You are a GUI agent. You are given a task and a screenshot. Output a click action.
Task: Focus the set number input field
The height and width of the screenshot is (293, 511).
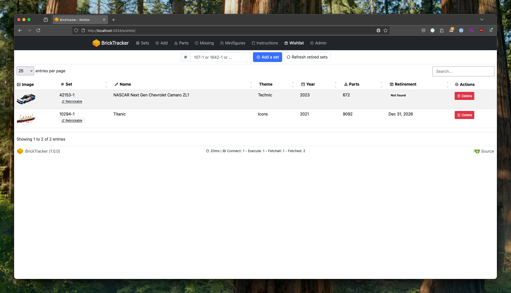pyautogui.click(x=221, y=57)
